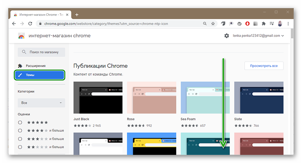Select two stars и больше filter
Viewport: 302px width, 163px height.
(x=20, y=147)
